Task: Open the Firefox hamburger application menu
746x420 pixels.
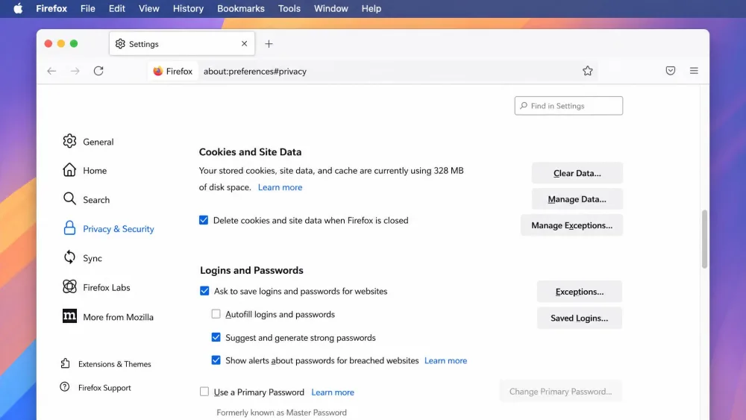Action: point(694,71)
